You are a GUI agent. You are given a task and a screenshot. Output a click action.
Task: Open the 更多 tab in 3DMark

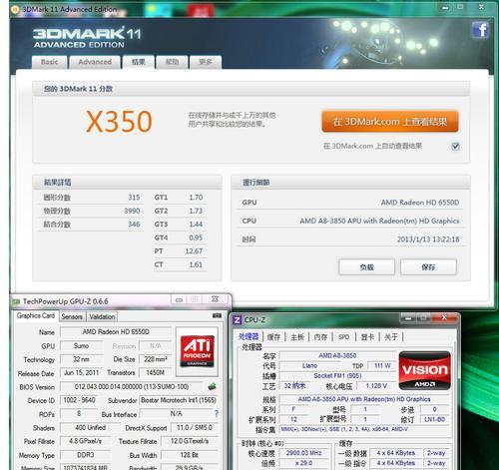pos(206,62)
